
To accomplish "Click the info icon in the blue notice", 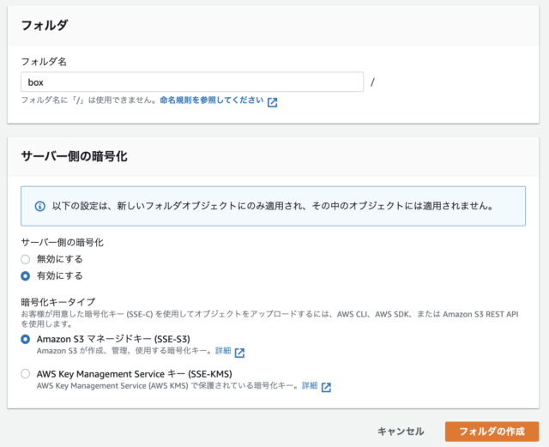I will point(40,206).
